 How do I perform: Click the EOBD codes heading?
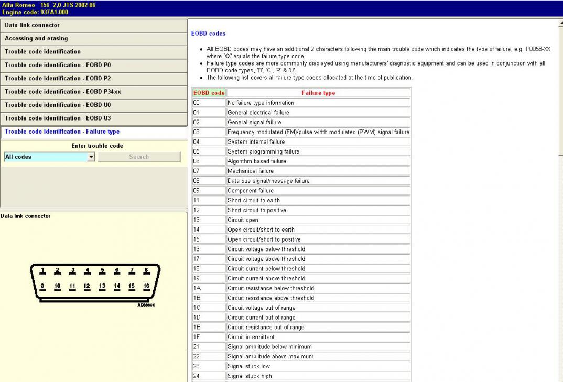208,34
